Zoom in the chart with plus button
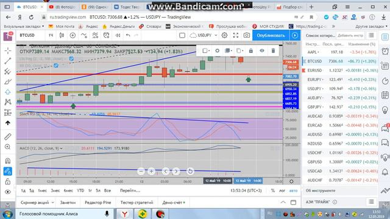 click(x=151, y=172)
